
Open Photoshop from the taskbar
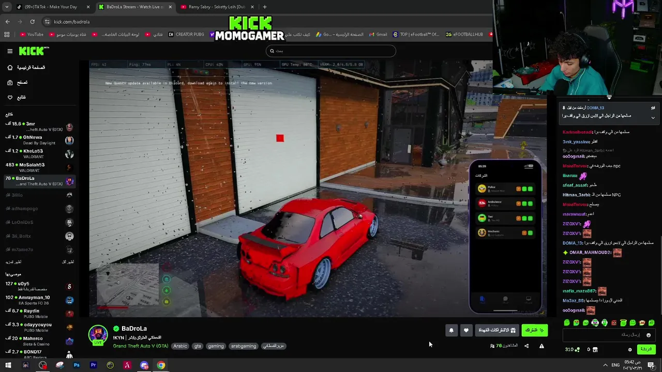[77, 365]
